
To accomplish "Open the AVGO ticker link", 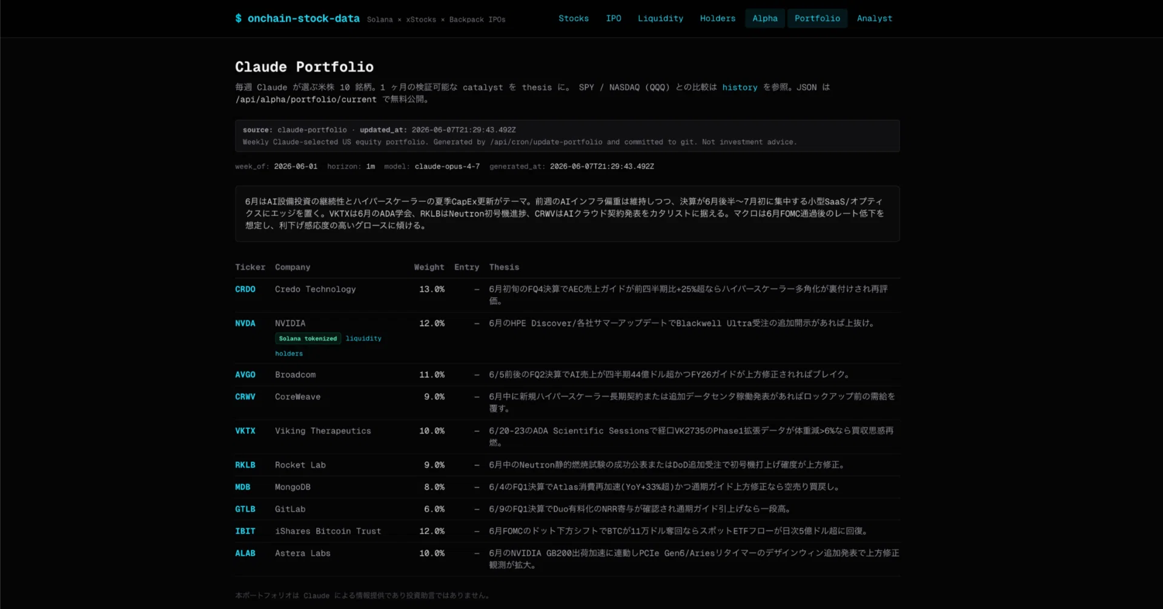I will (245, 374).
